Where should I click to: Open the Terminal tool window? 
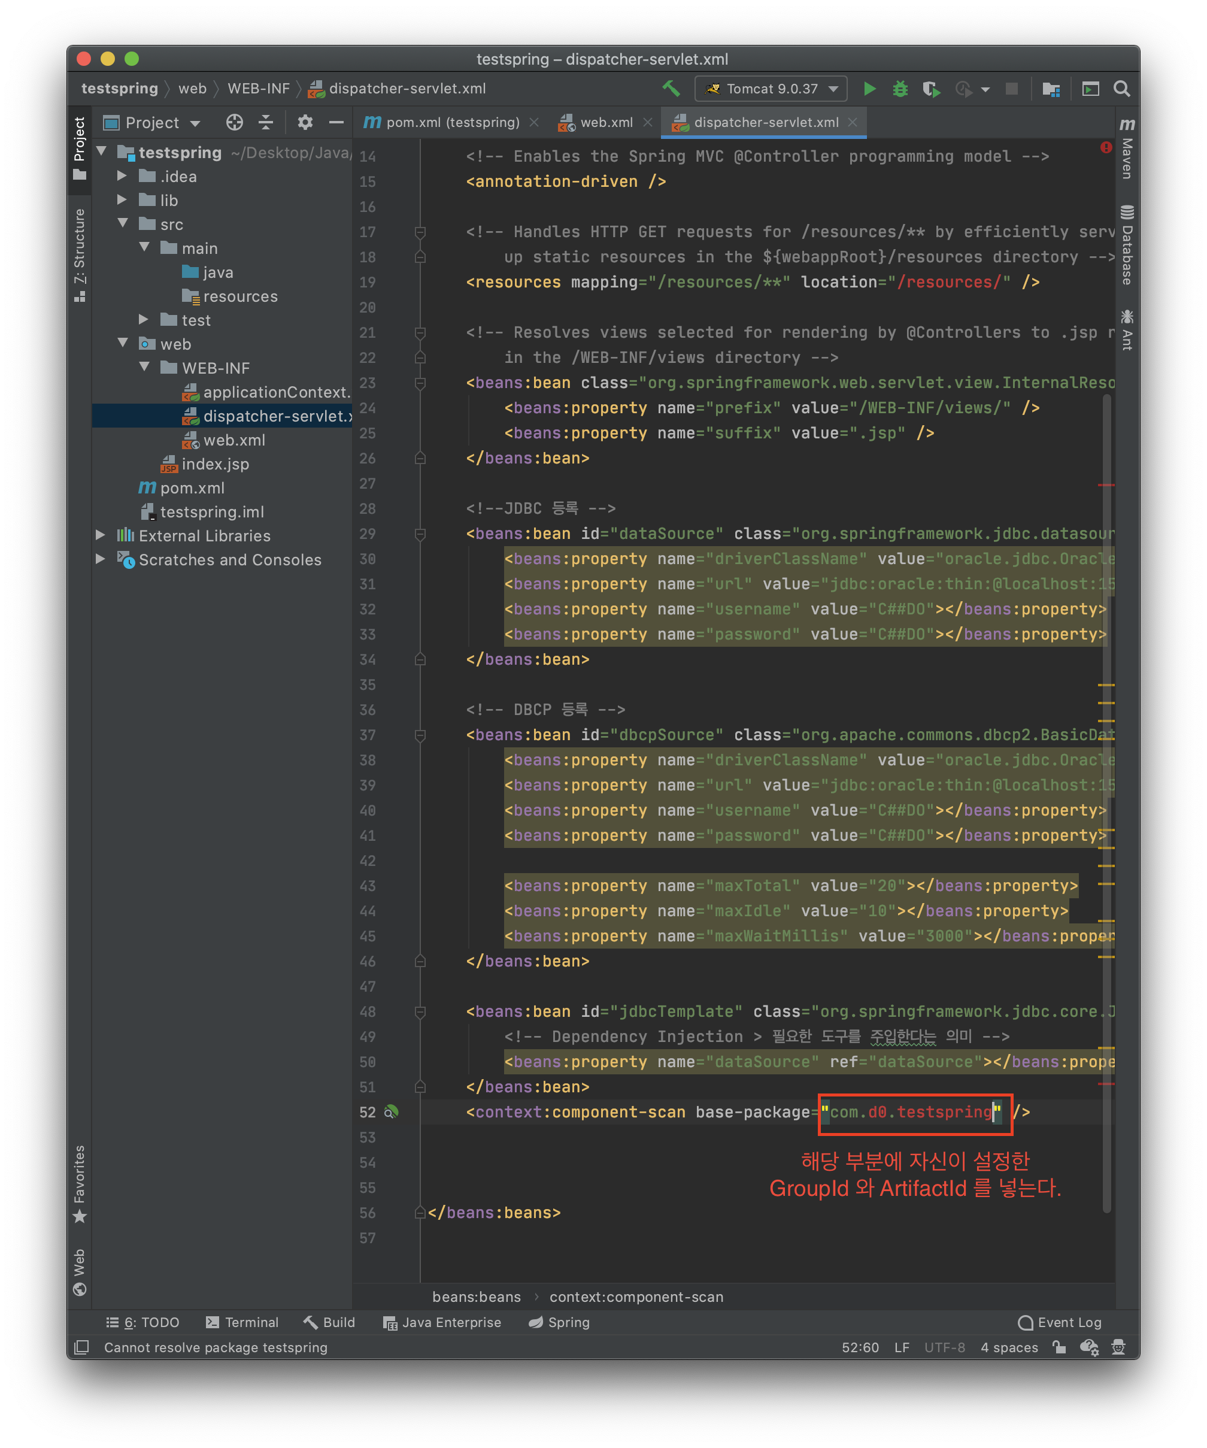242,1322
